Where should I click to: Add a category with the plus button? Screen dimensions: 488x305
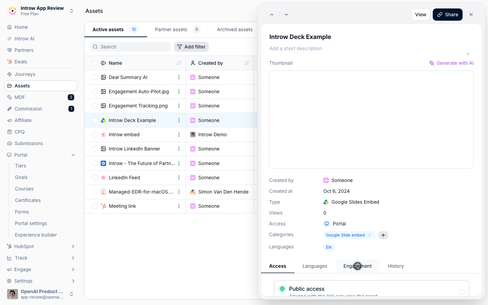point(383,235)
